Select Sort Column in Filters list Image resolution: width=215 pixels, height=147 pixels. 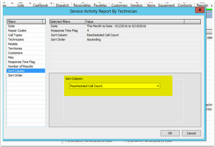[x=26, y=71]
